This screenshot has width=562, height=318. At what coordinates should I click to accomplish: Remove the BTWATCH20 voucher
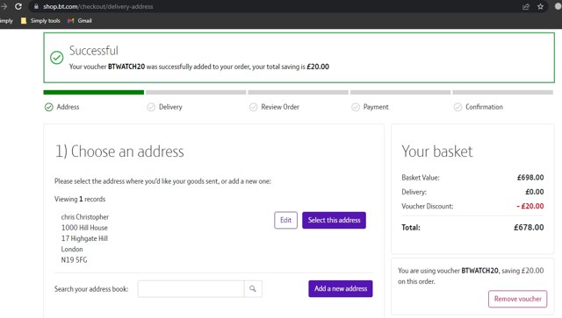(x=517, y=299)
